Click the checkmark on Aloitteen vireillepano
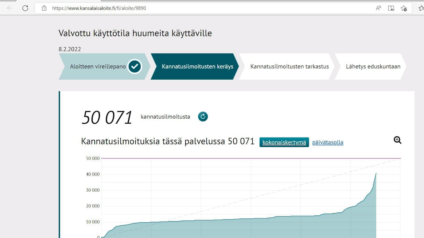This screenshot has height=238, width=424. point(135,66)
